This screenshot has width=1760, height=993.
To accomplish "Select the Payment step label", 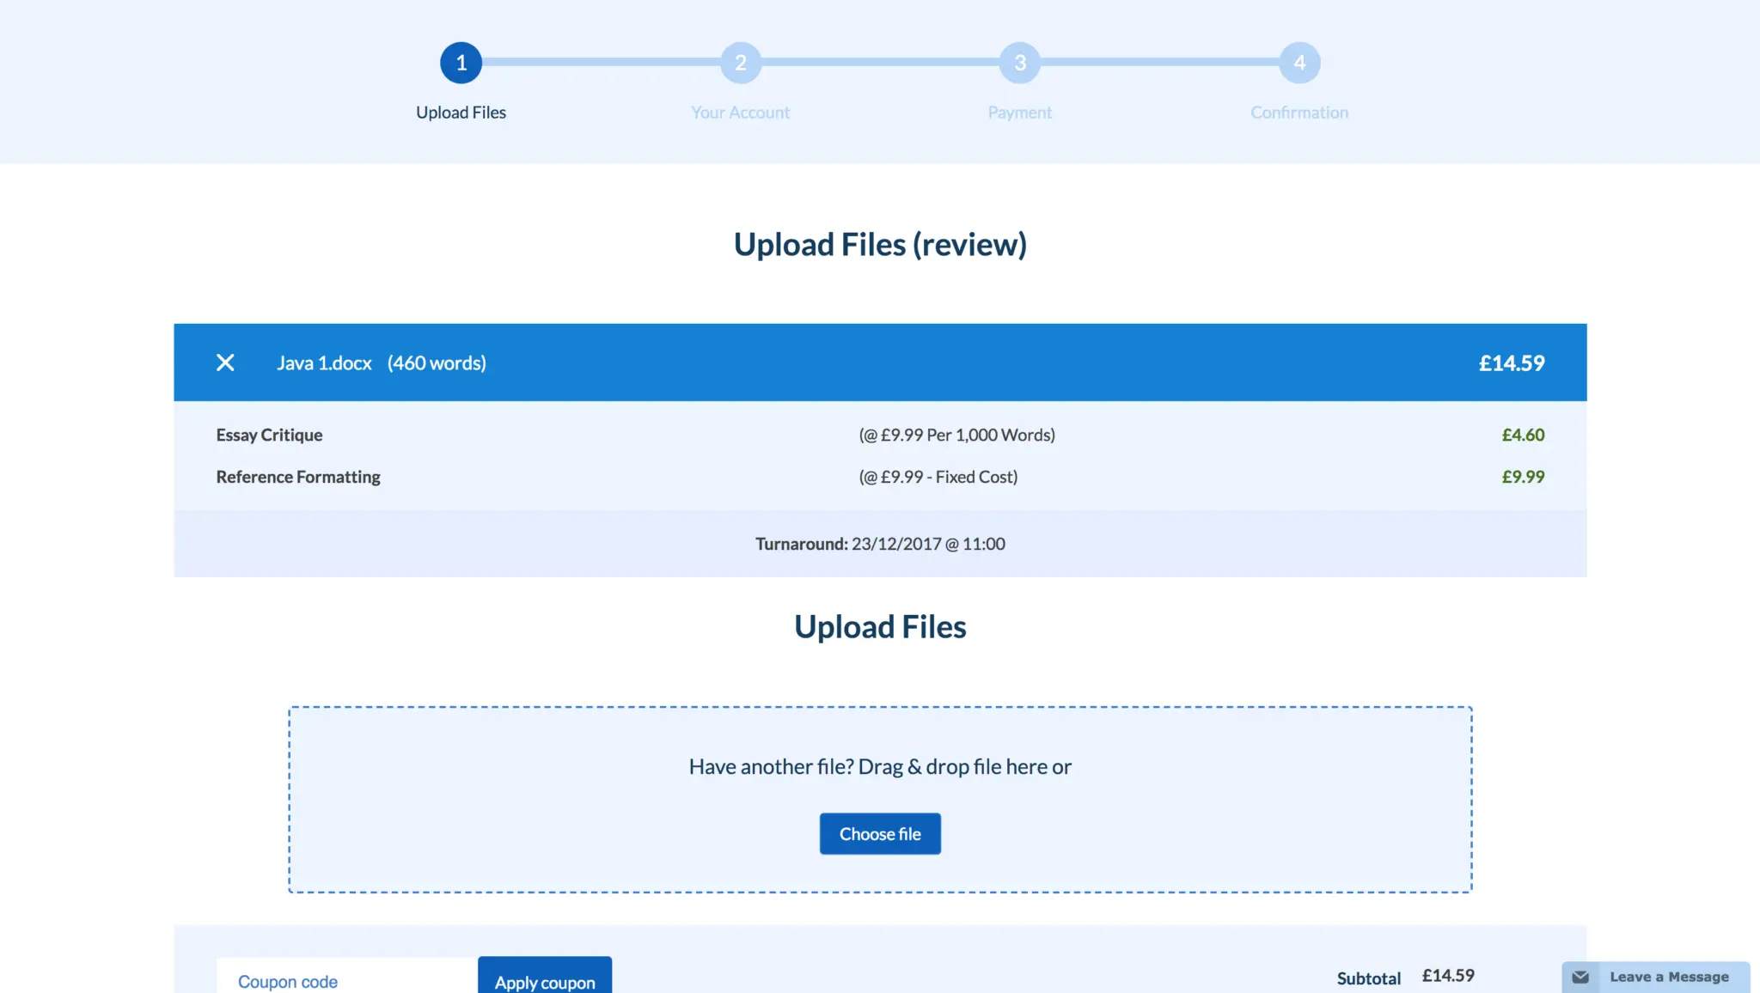I will [x=1019, y=113].
